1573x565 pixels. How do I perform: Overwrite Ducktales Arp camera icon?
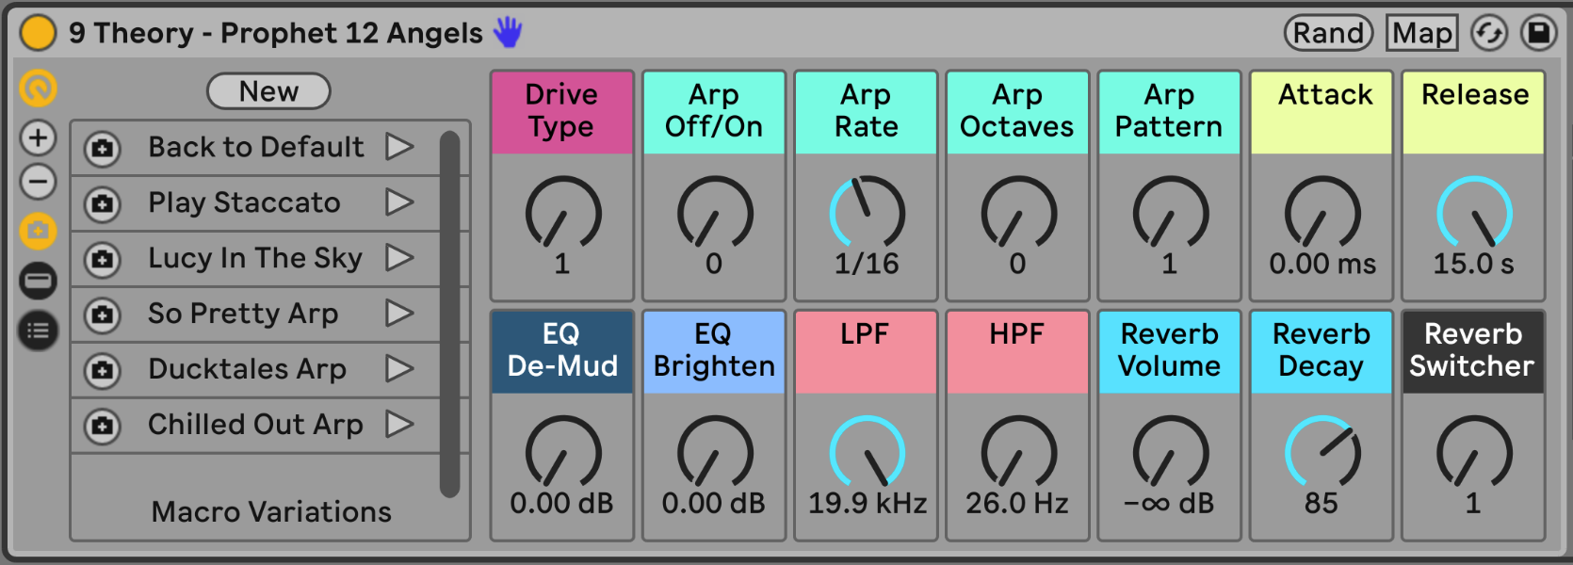click(x=103, y=370)
